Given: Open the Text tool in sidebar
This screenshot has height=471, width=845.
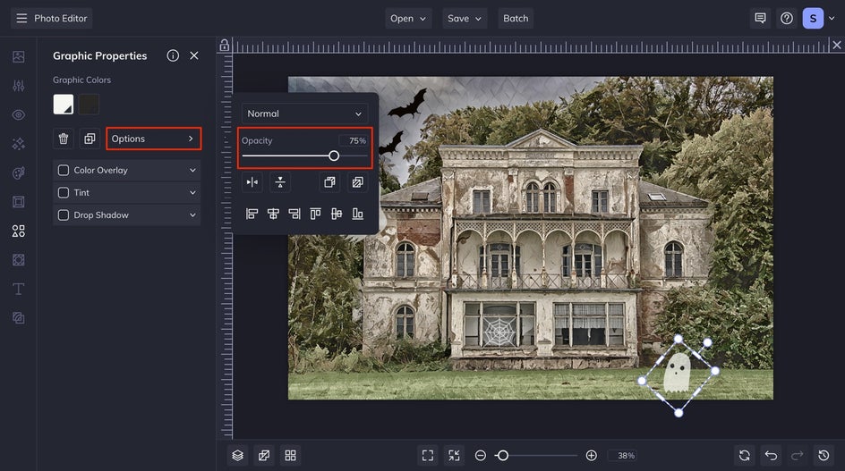Looking at the screenshot, I should coord(18,289).
